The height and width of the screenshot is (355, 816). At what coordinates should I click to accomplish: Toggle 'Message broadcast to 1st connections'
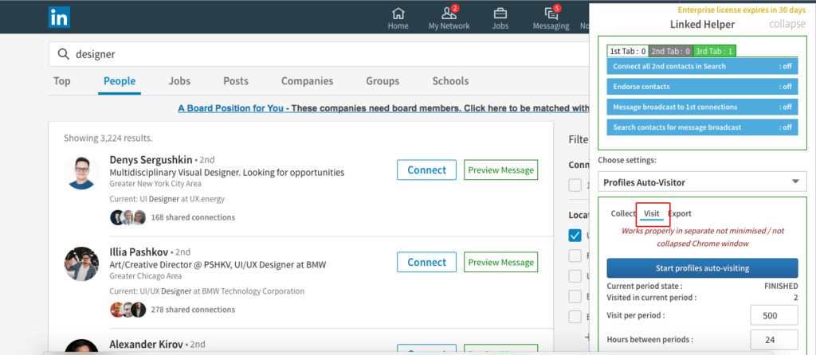tap(702, 107)
